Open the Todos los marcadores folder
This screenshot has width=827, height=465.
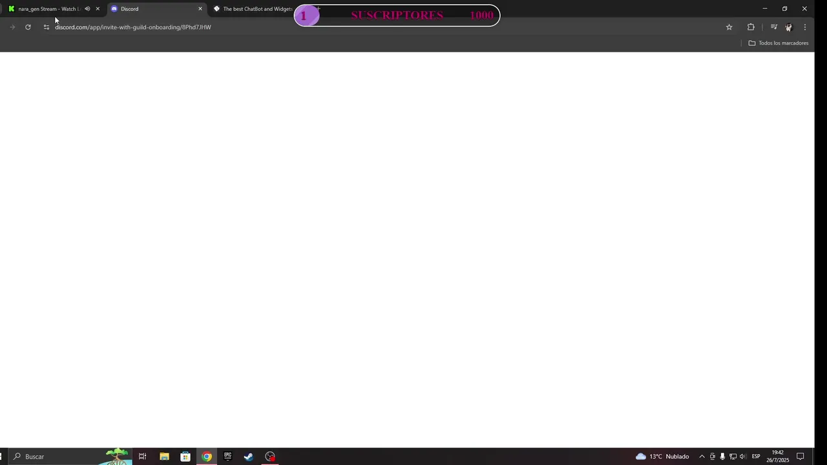(x=779, y=43)
